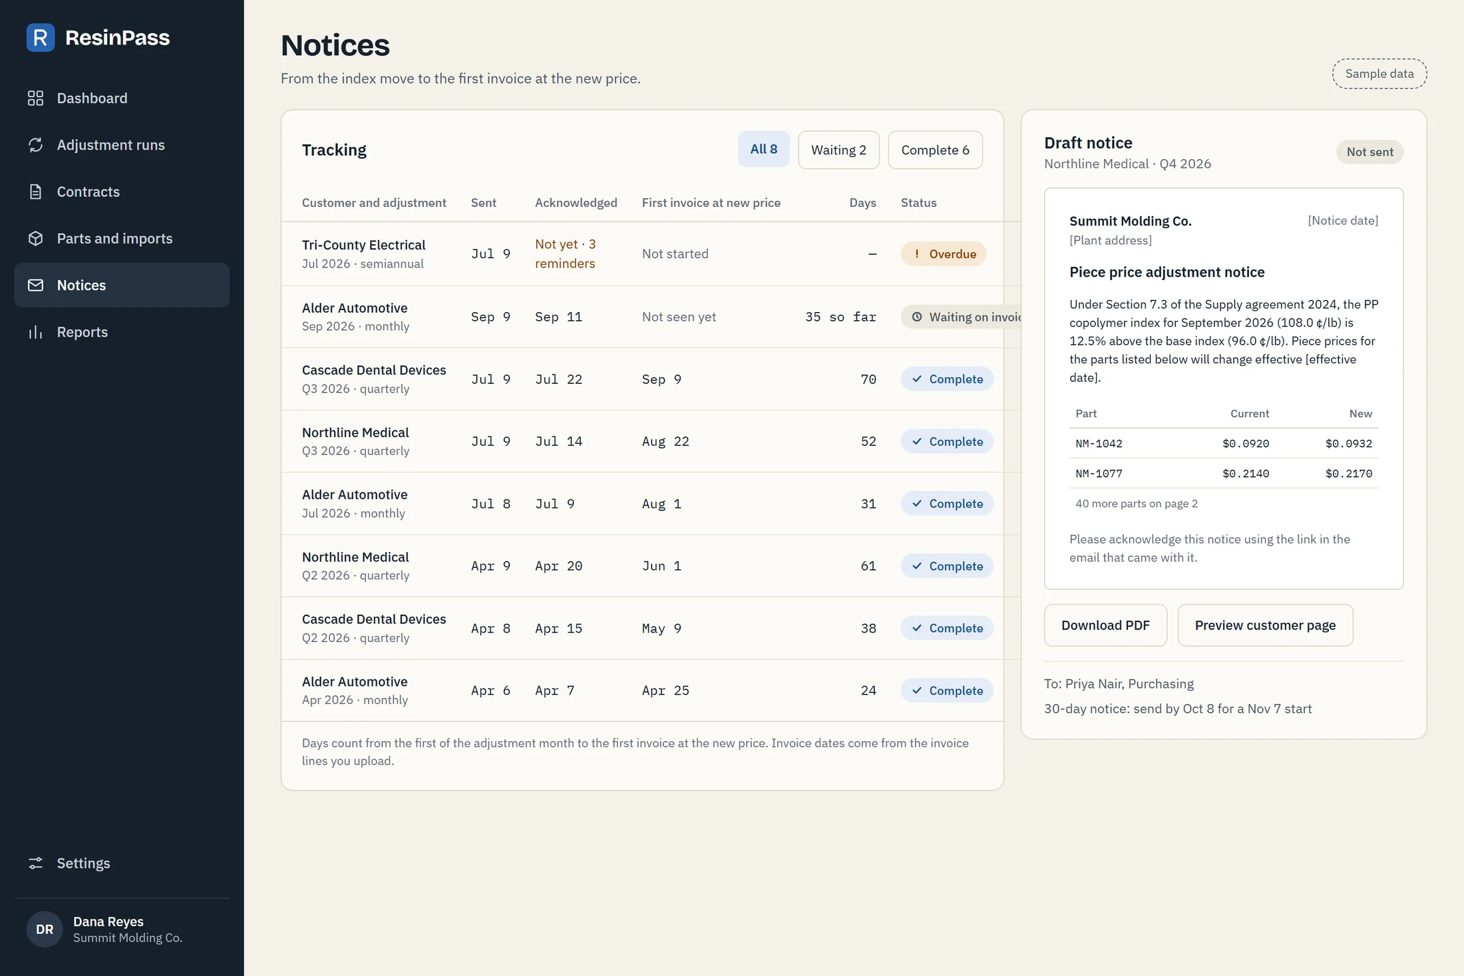1464x976 pixels.
Task: Select the All 8 filter tab
Action: (x=763, y=149)
